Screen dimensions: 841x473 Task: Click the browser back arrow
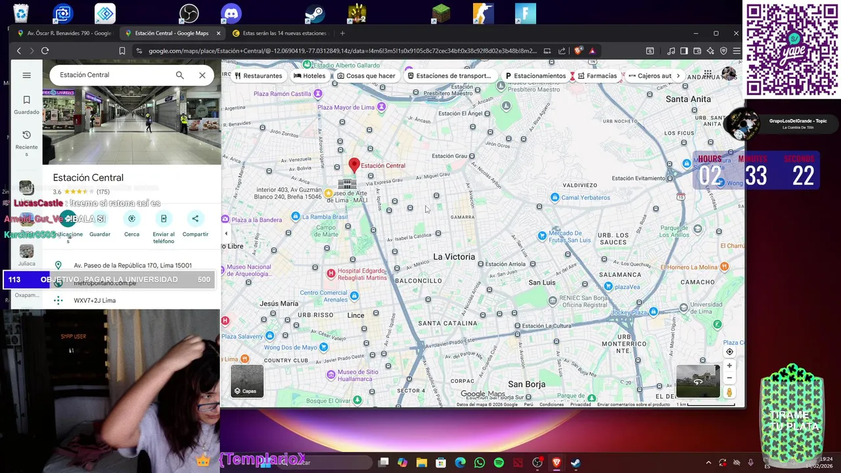coord(18,51)
